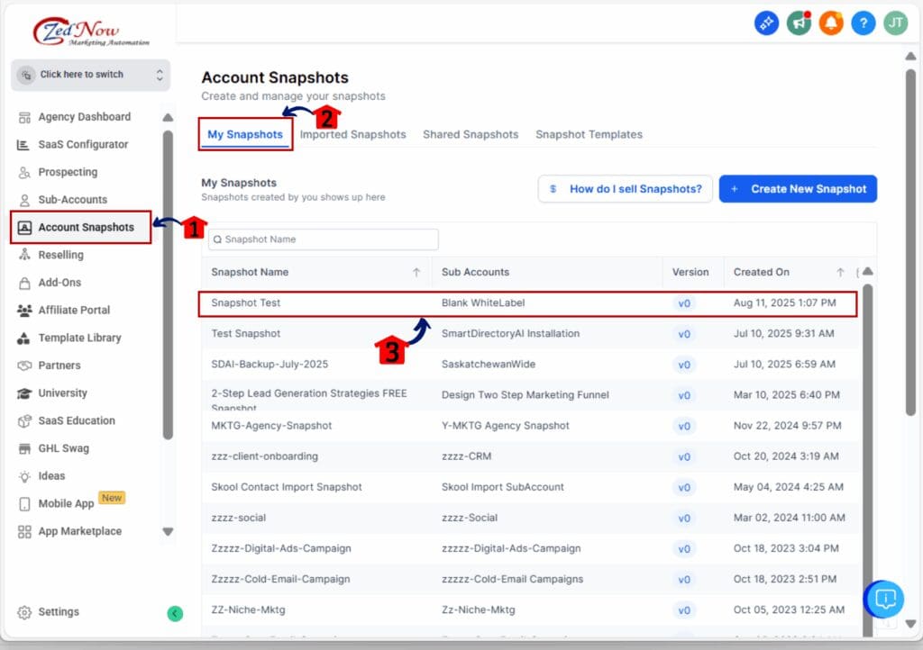Select Prospecting in the sidebar
The width and height of the screenshot is (923, 650).
click(x=69, y=172)
